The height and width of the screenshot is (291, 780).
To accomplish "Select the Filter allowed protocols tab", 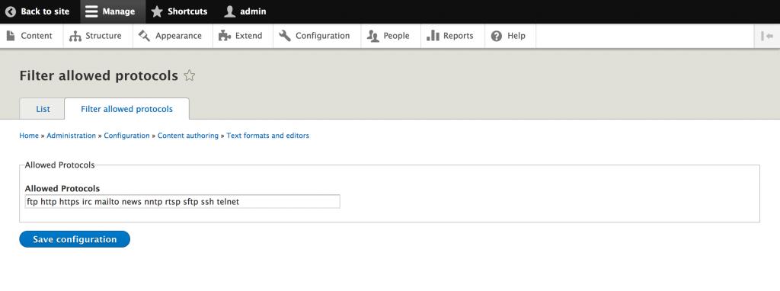I will (127, 109).
